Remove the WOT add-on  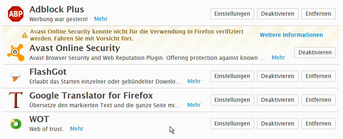tap(318, 124)
